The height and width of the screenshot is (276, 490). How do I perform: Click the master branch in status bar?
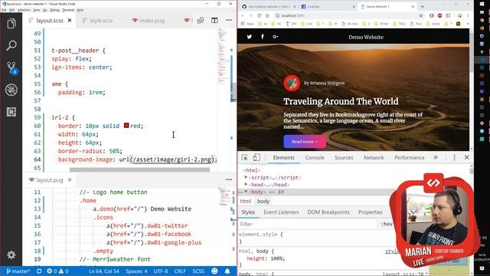click(x=18, y=271)
